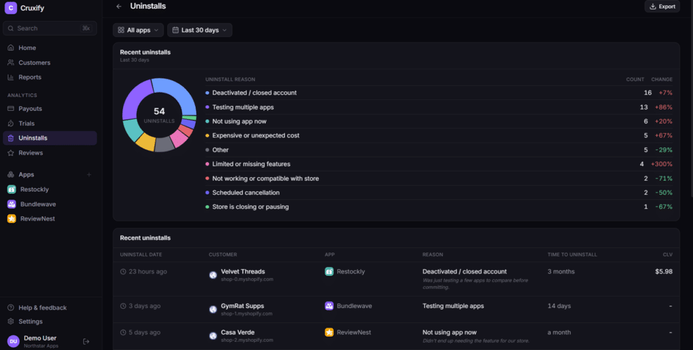Open Reports in the sidebar
Screen dimensions: 693x350
click(50, 77)
